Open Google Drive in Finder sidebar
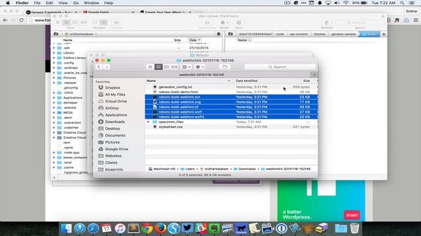This screenshot has height=236, width=421. [116, 149]
